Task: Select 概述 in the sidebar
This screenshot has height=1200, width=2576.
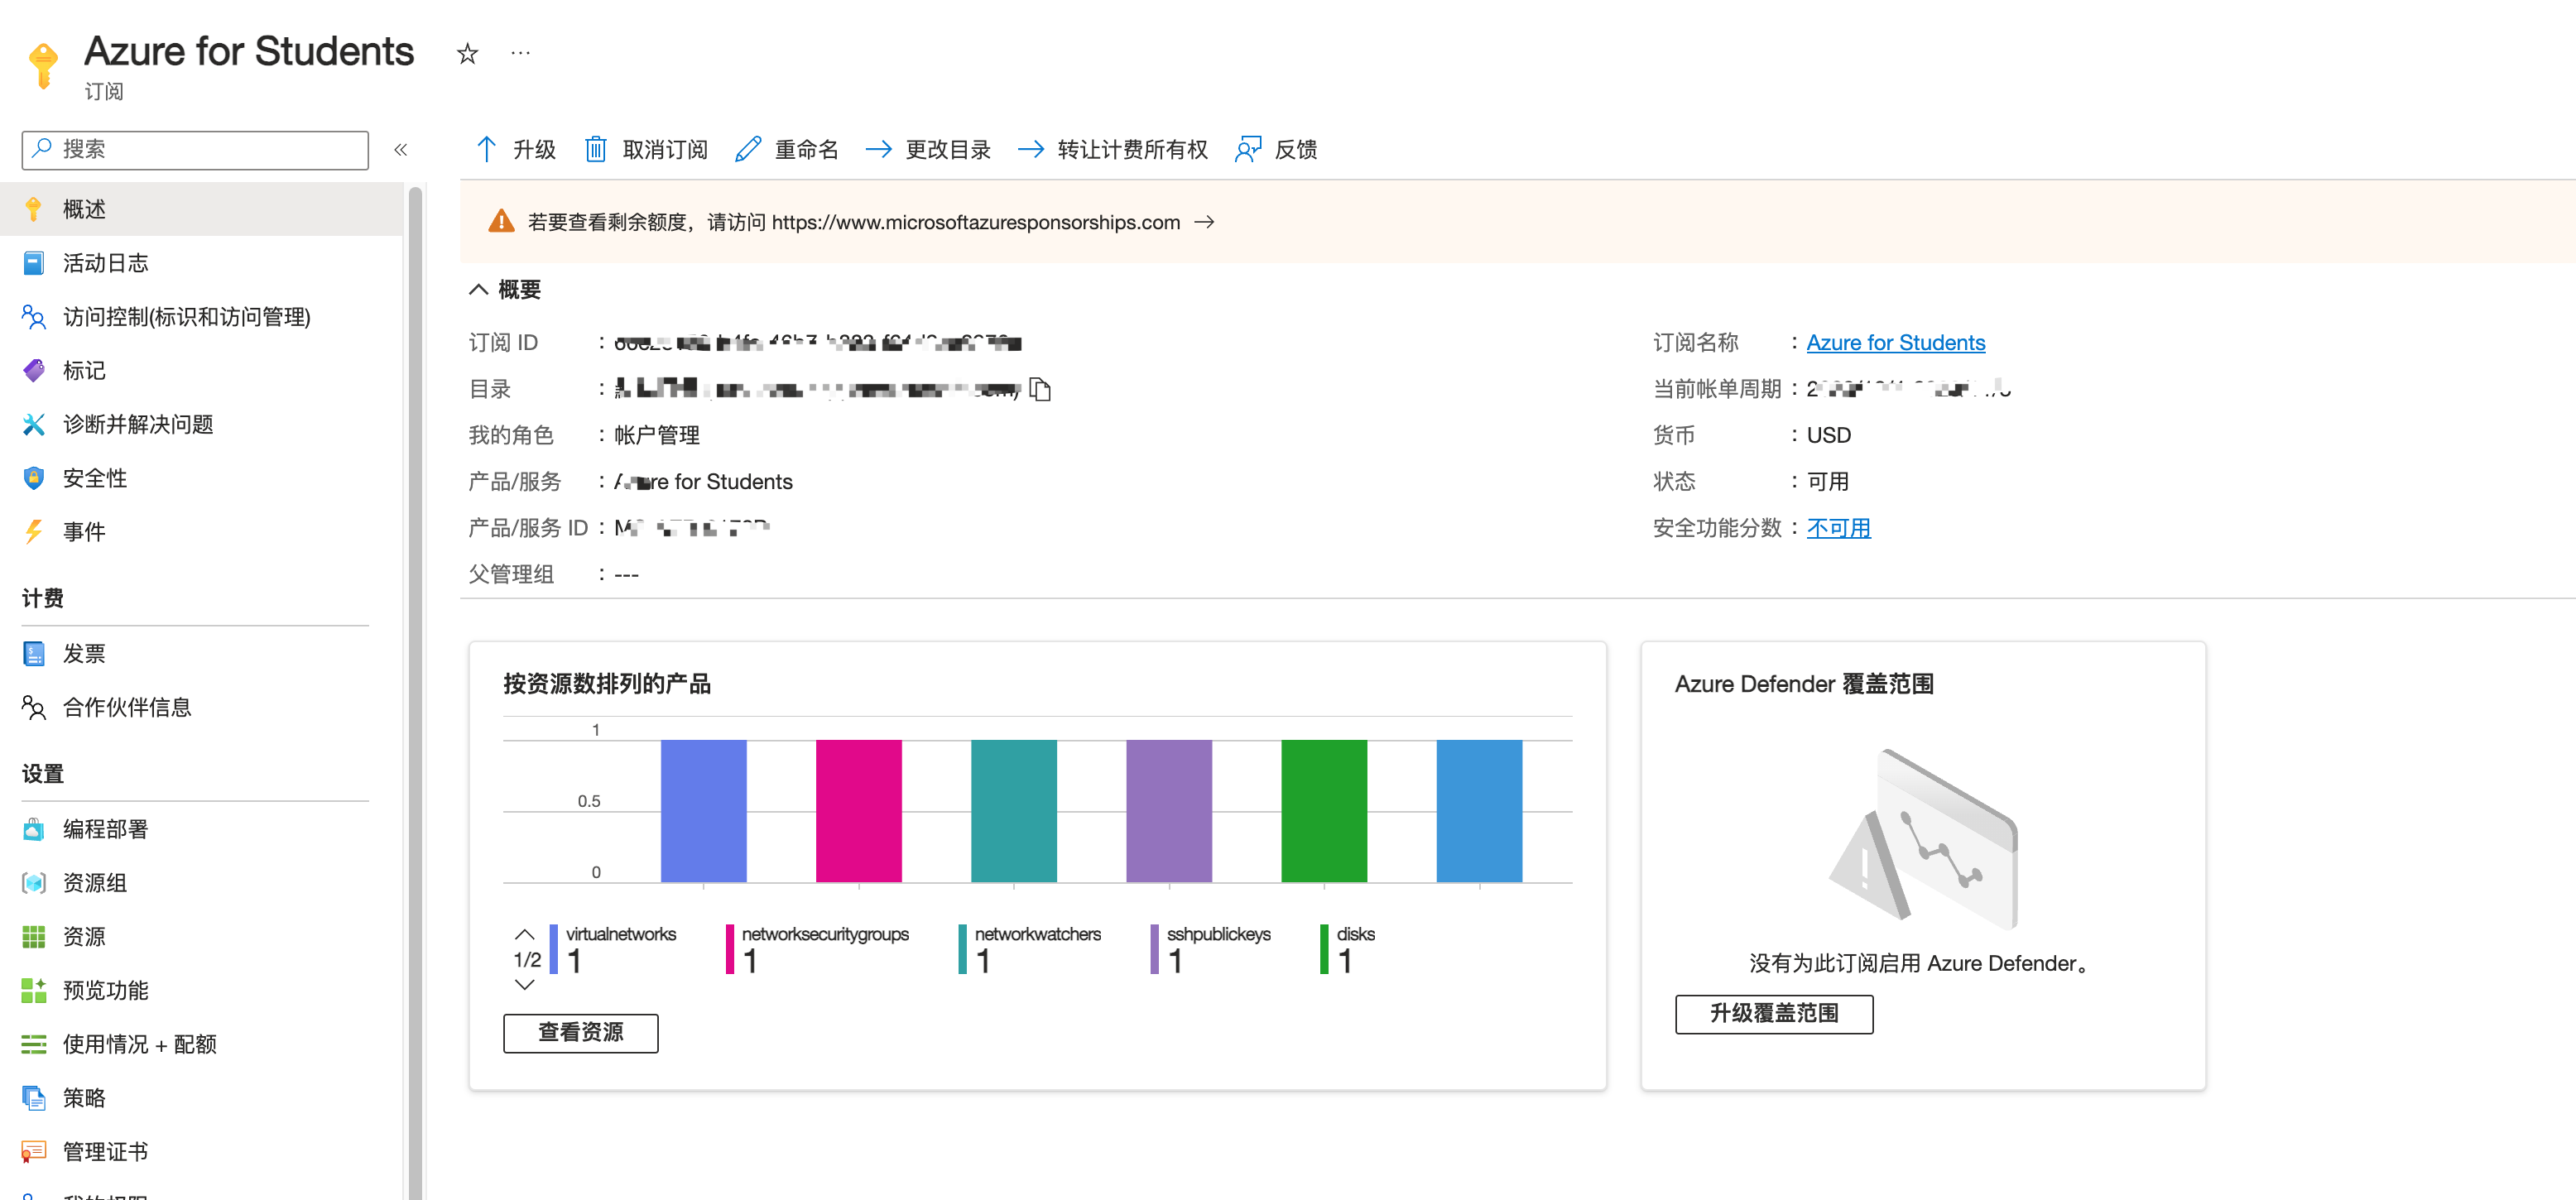Action: tap(201, 209)
